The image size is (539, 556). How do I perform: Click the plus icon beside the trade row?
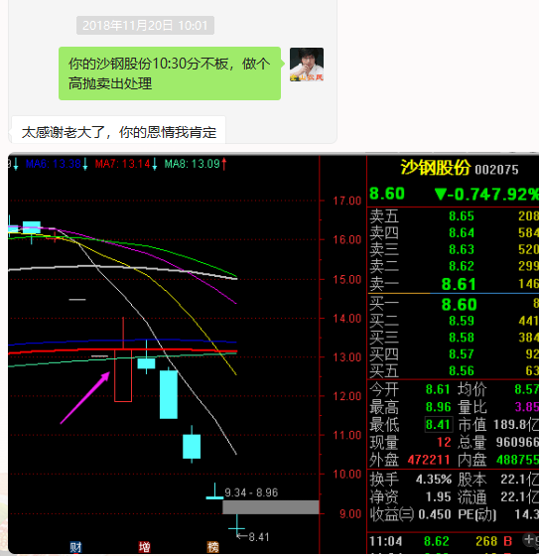point(531,540)
